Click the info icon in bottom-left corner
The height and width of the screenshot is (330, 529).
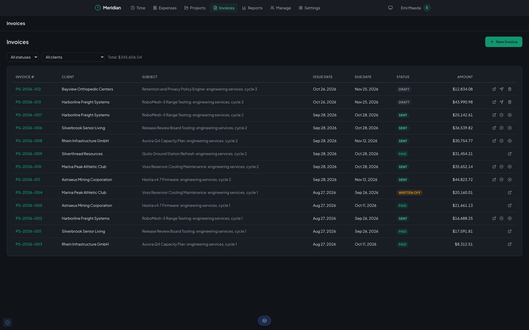tap(7, 323)
